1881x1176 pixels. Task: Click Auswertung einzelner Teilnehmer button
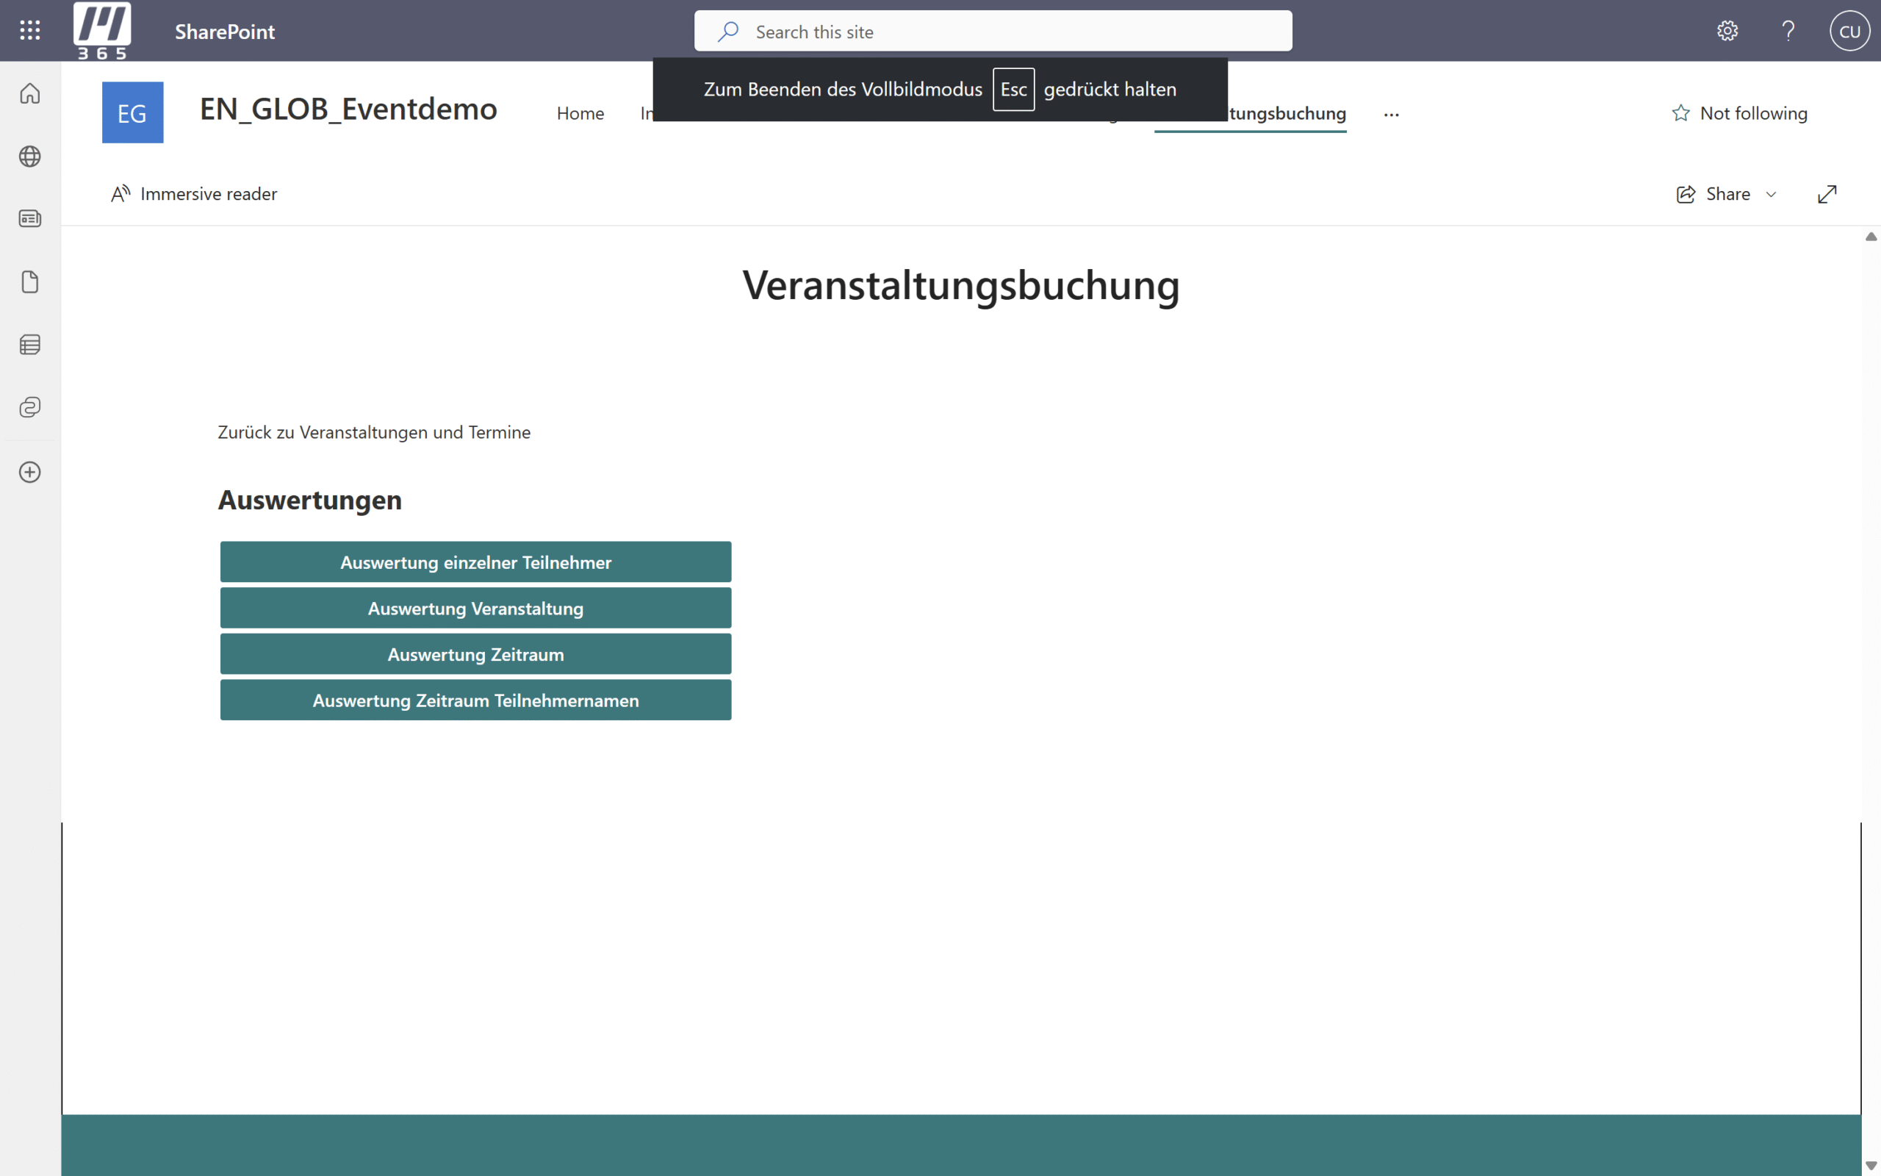(x=475, y=562)
